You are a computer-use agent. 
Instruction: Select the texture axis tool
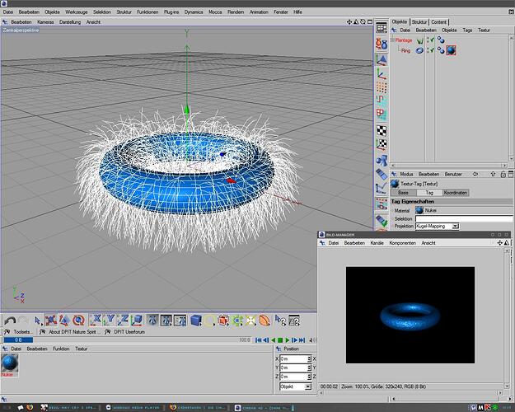tap(382, 144)
